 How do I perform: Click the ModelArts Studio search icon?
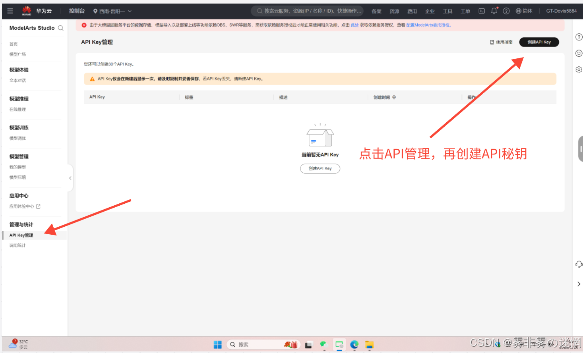tap(61, 28)
